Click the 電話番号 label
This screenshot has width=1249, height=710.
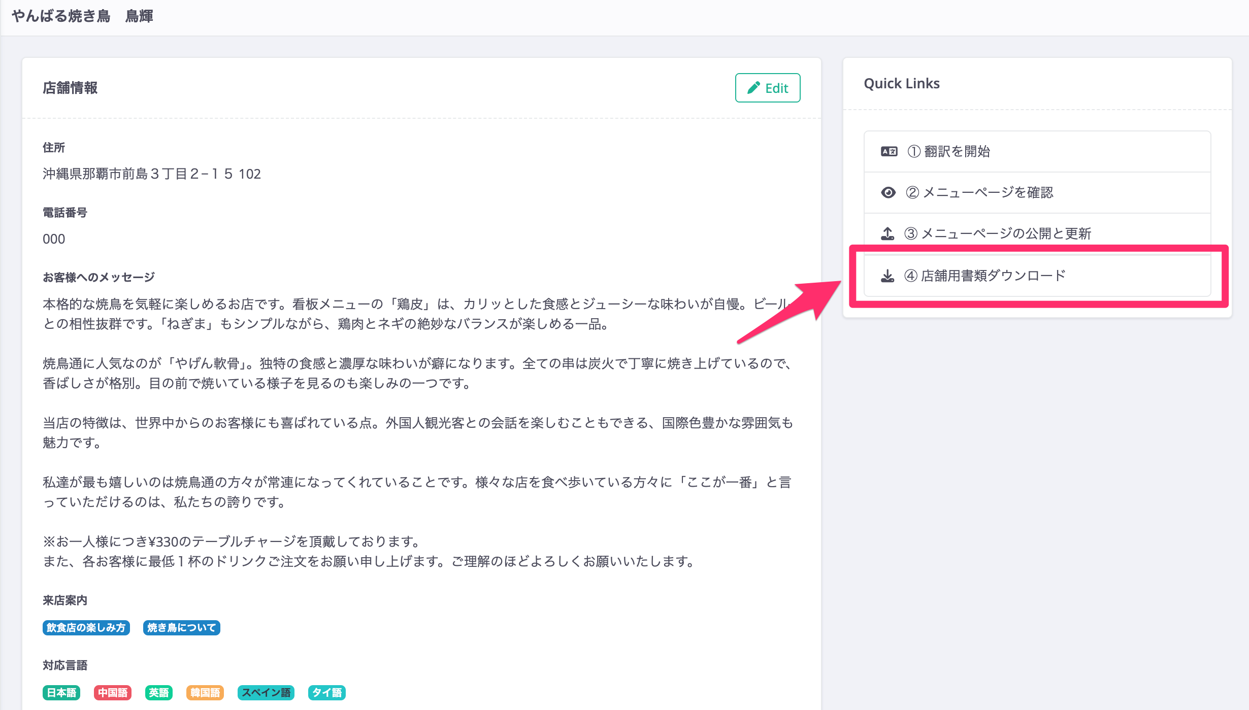pos(65,213)
